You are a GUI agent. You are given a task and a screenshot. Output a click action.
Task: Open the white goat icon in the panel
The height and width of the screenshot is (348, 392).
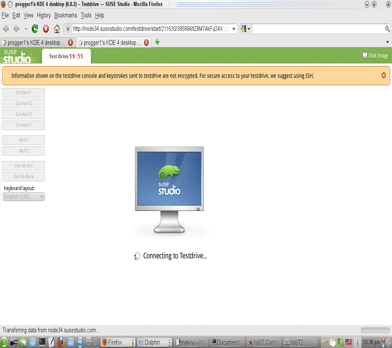pyautogui.click(x=23, y=342)
